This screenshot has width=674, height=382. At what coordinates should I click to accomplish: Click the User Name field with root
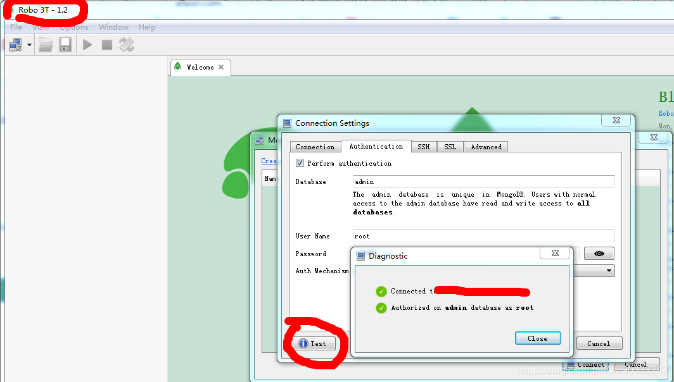click(x=483, y=236)
